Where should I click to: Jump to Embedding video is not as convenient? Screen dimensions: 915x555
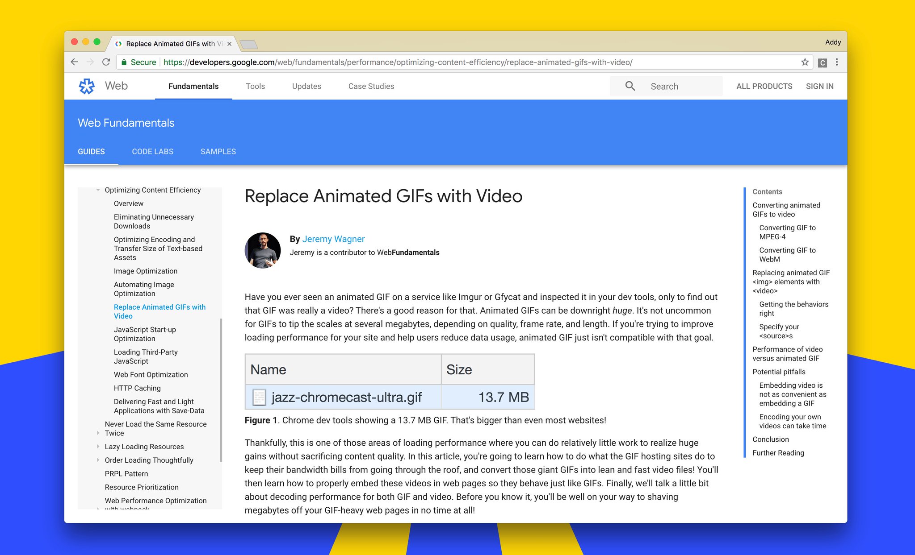tap(793, 394)
